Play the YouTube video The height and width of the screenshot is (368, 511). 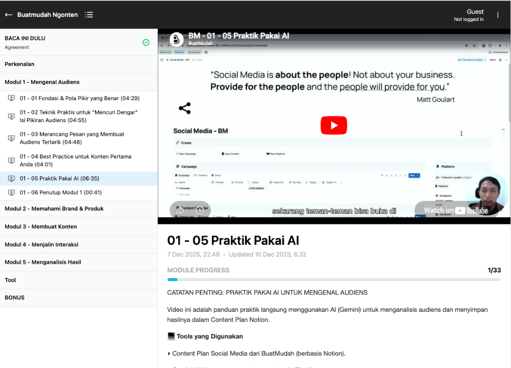tap(334, 125)
